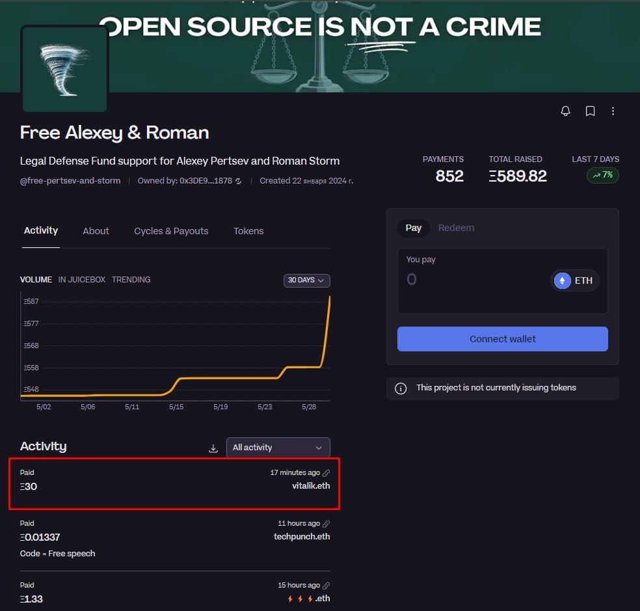Open the ETH currency selector
640x611 pixels.
[x=574, y=280]
